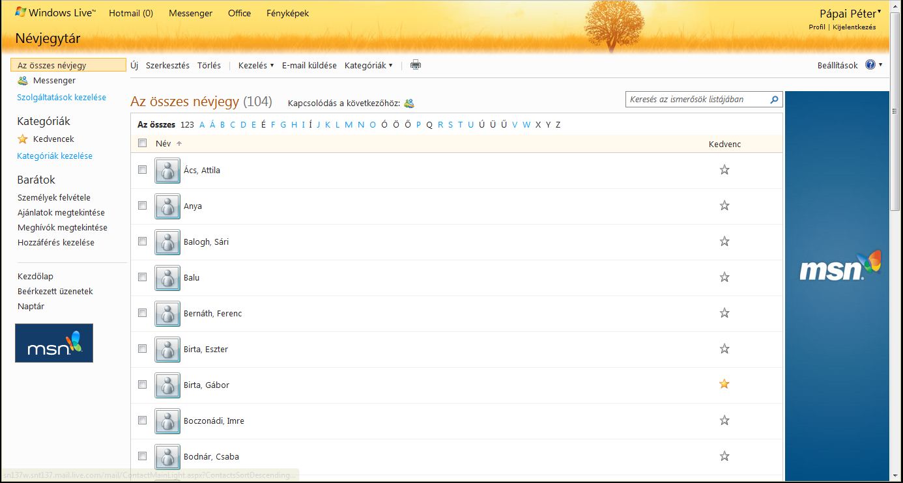Click the connect services icon after Kapcsolódás
The width and height of the screenshot is (903, 483).
tap(409, 103)
